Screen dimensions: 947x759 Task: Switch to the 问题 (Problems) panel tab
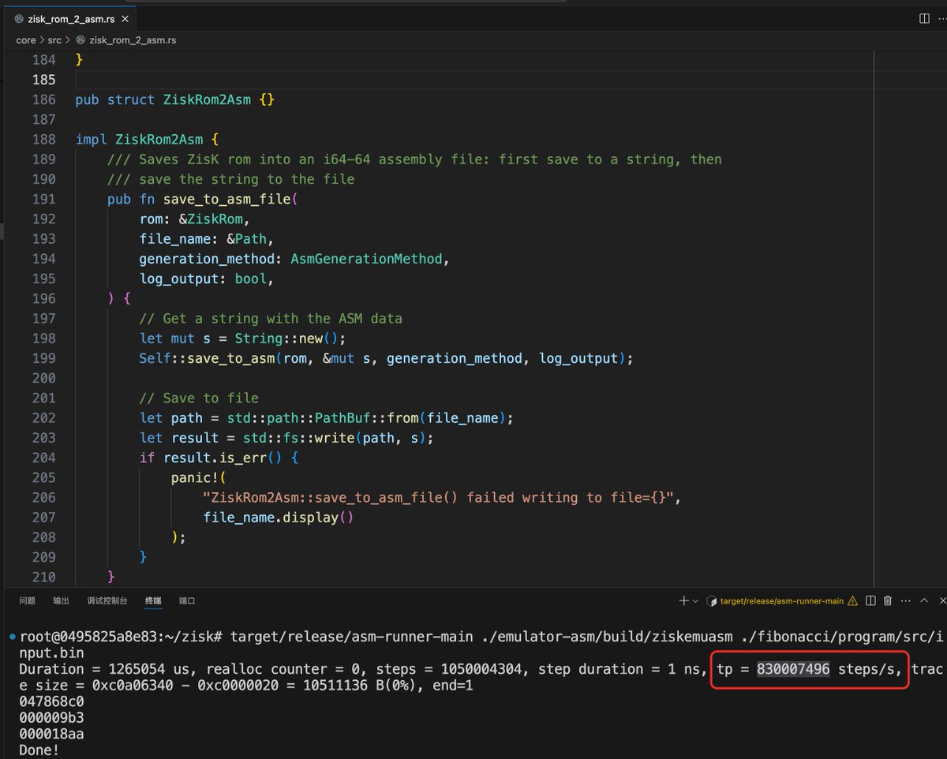pyautogui.click(x=27, y=600)
